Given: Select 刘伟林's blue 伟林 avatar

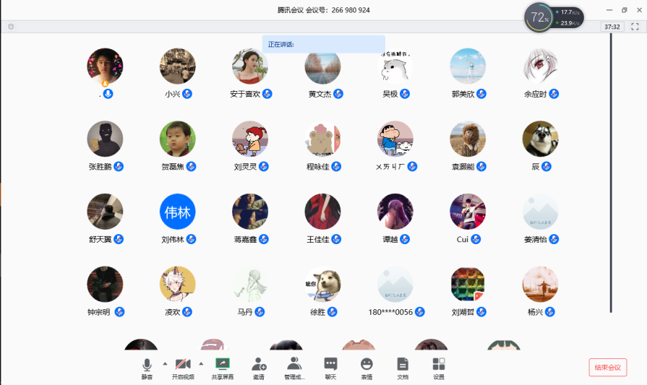Looking at the screenshot, I should (x=177, y=212).
